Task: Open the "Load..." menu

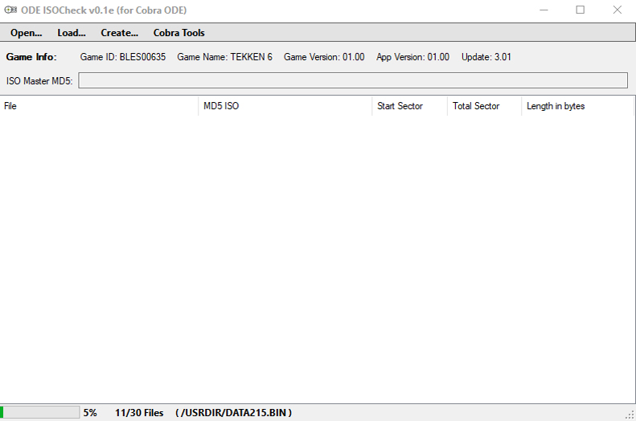Action: point(72,33)
